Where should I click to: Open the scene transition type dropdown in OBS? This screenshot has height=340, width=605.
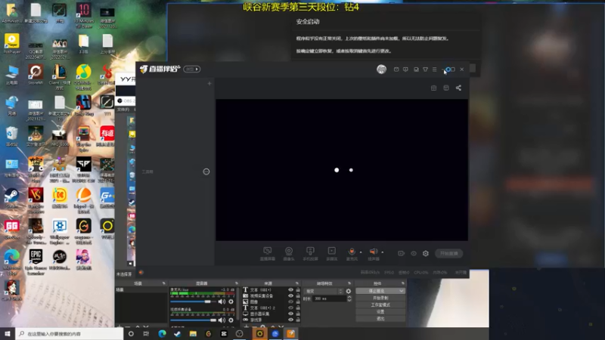pos(324,292)
